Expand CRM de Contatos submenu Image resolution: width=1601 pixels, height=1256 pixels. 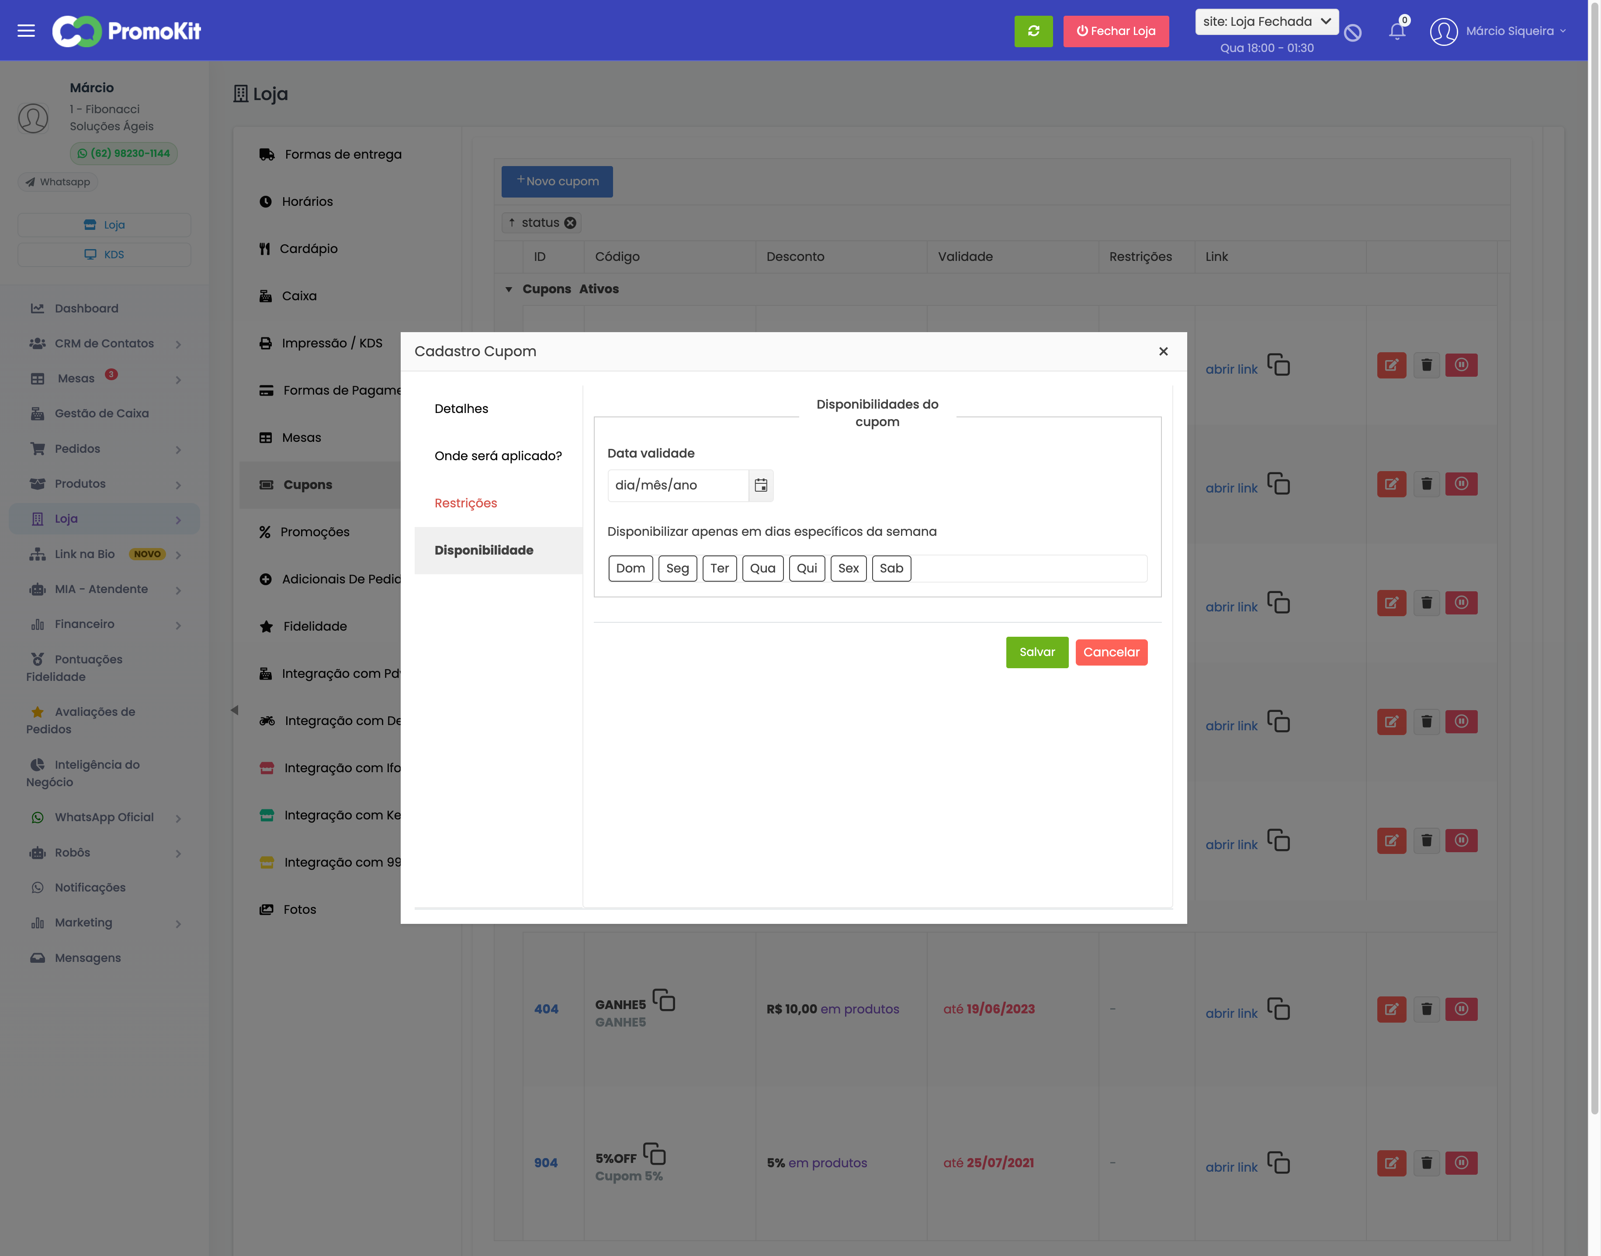click(178, 344)
